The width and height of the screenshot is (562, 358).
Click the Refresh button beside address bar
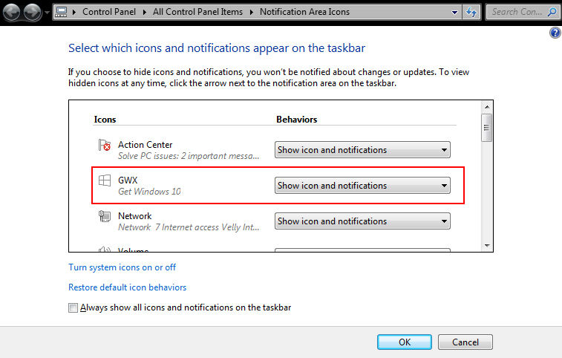click(x=471, y=12)
